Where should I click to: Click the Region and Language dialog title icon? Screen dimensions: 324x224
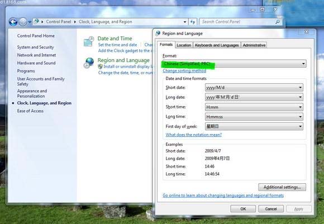pyautogui.click(x=158, y=34)
